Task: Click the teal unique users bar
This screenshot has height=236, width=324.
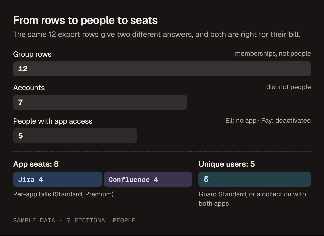Action: [255, 179]
